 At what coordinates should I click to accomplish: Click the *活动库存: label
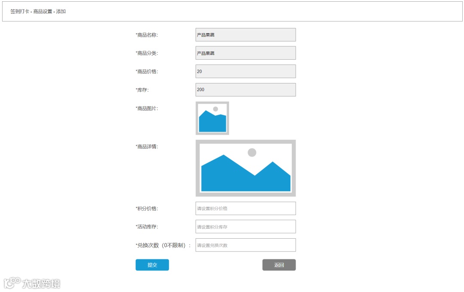[147, 227]
